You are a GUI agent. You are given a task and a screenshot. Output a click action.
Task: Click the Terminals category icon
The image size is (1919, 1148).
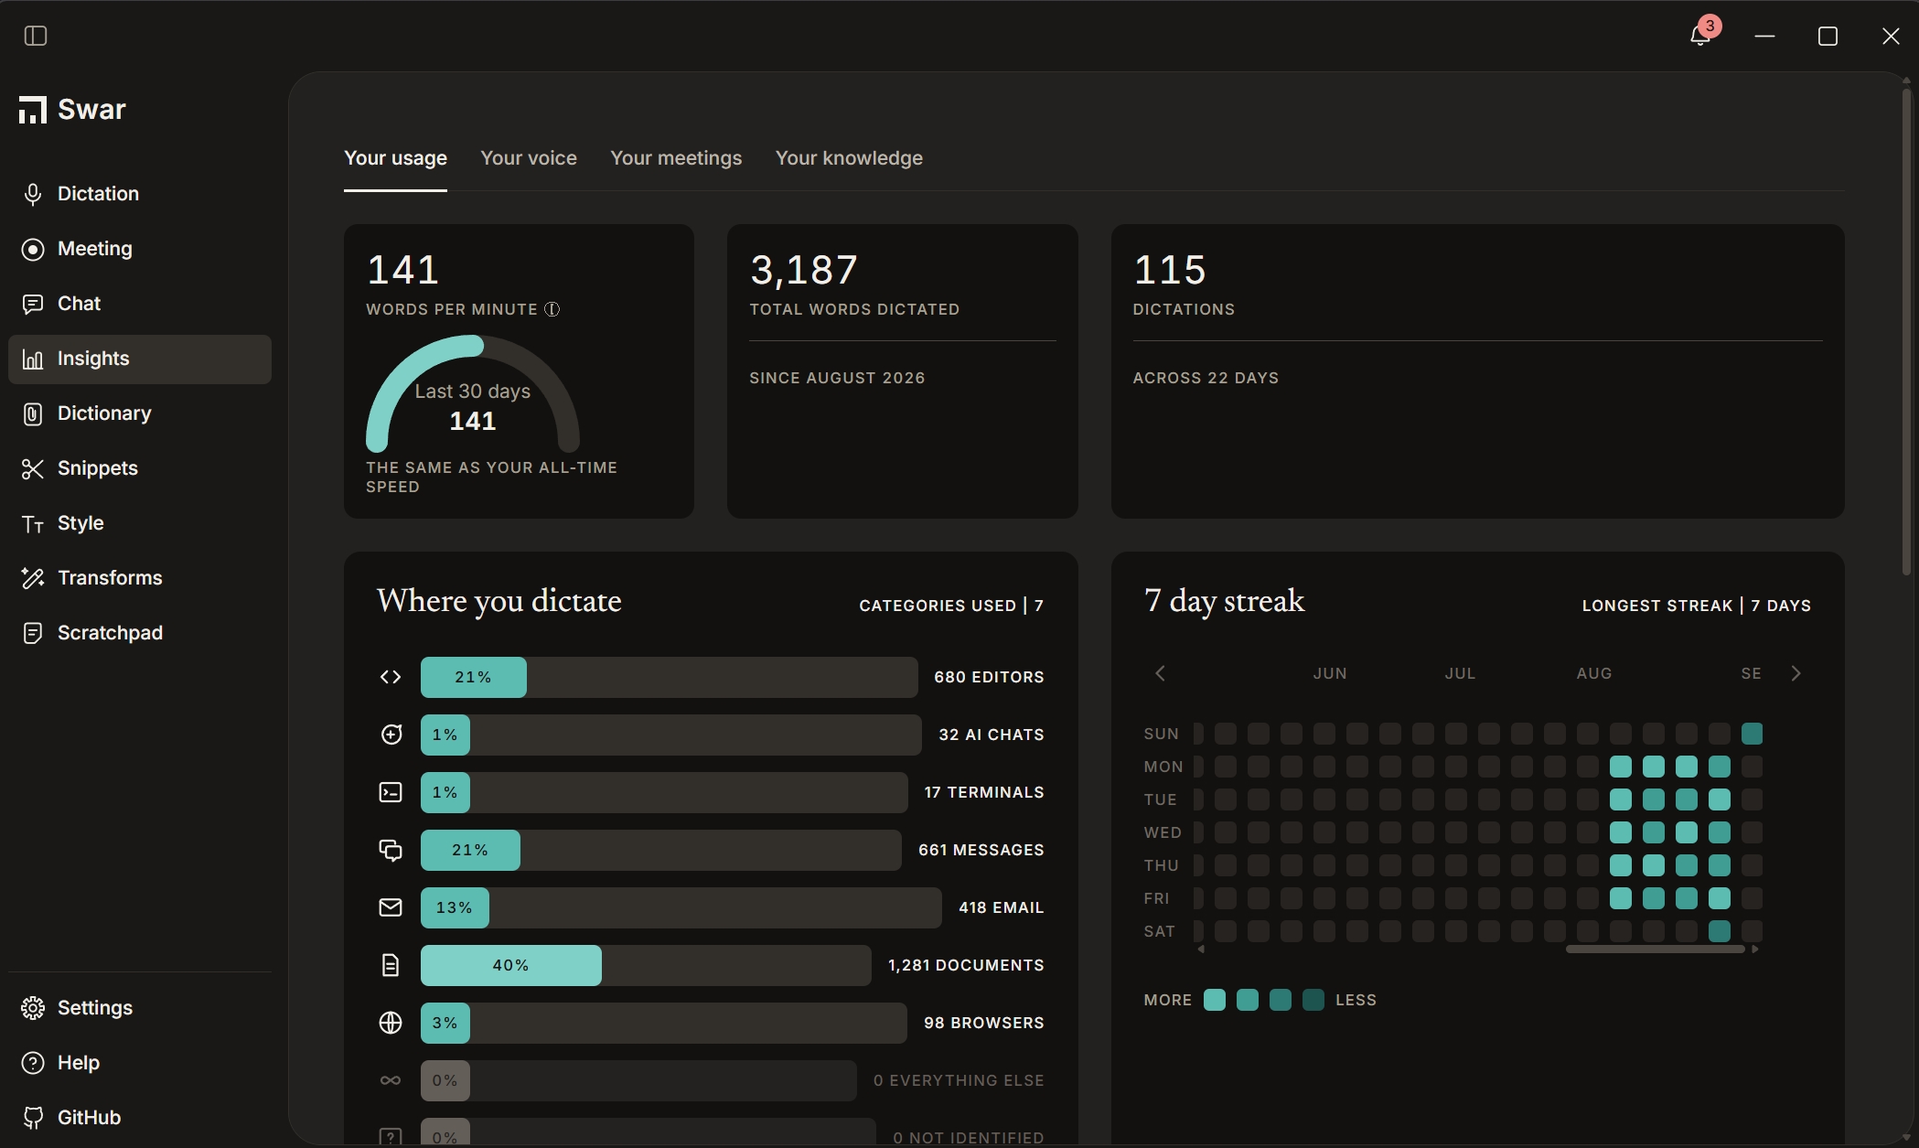[391, 792]
